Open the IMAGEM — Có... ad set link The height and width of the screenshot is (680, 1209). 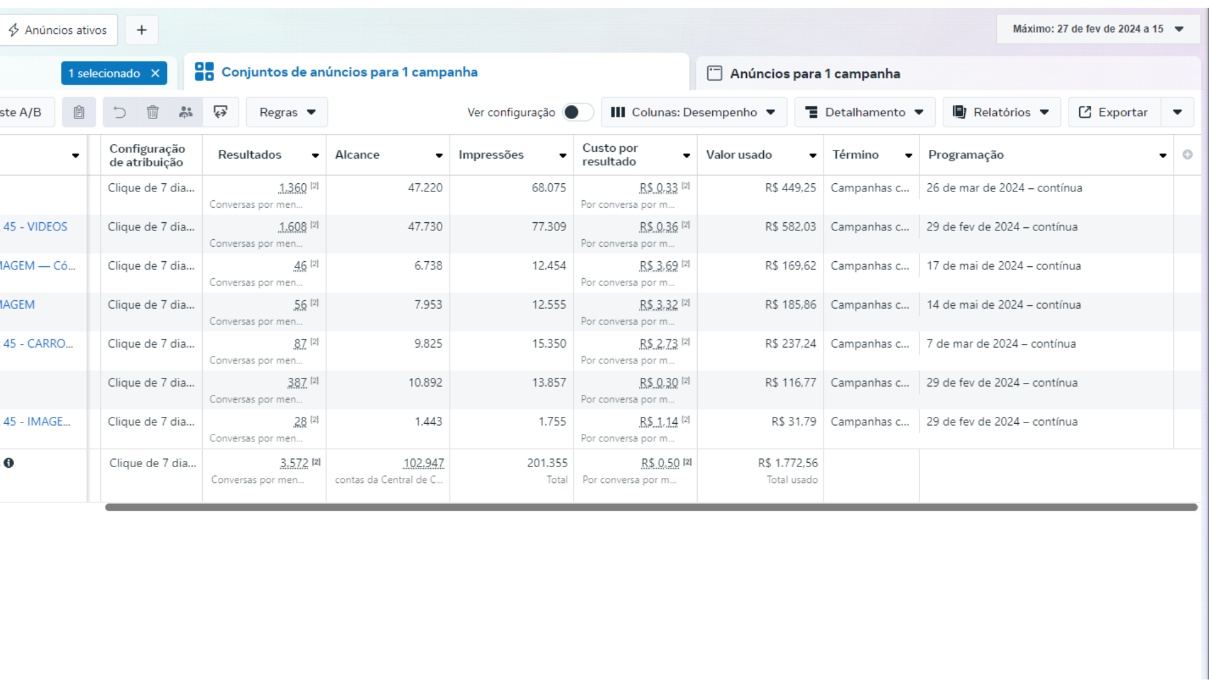tap(38, 266)
